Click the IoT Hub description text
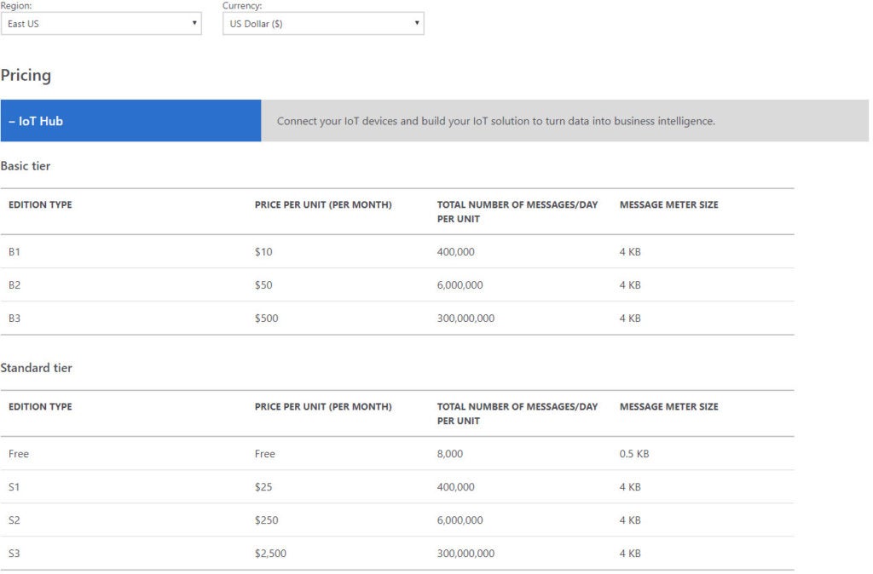This screenshot has height=574, width=873. coord(495,121)
